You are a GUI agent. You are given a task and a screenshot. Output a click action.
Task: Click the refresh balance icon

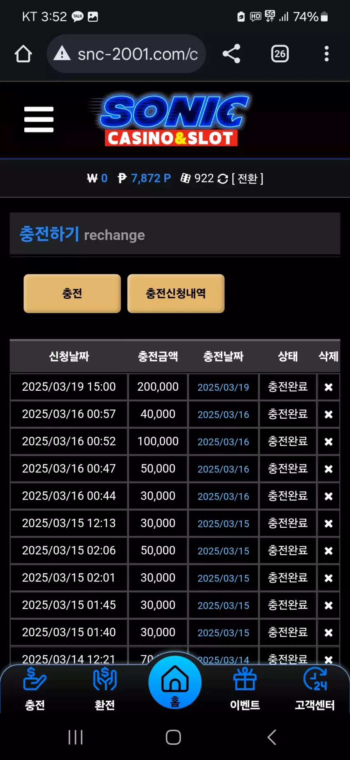(x=223, y=179)
